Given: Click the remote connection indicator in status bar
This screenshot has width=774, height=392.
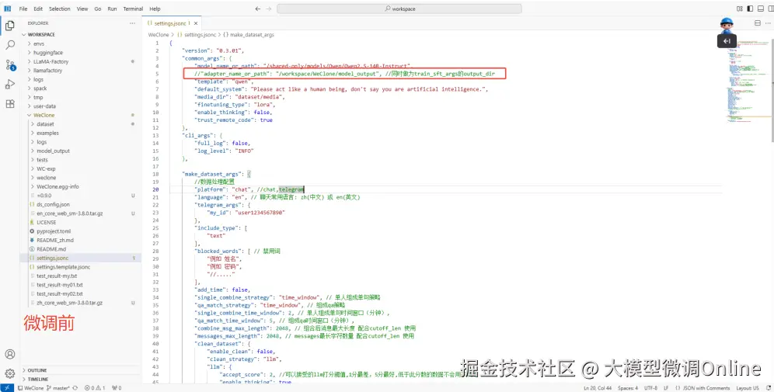Looking at the screenshot, I should [x=7, y=388].
